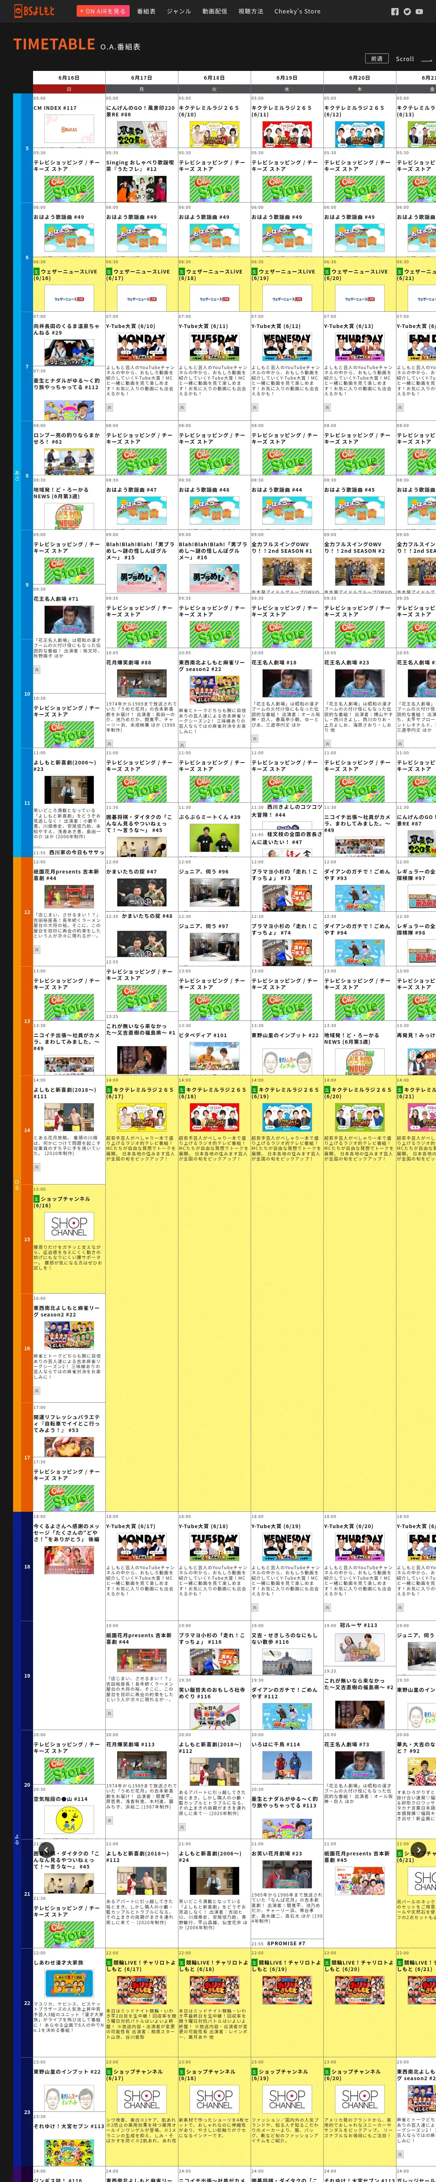This screenshot has height=2182, width=436.
Task: Select the 6月18日 date column header
Action: coord(214,78)
